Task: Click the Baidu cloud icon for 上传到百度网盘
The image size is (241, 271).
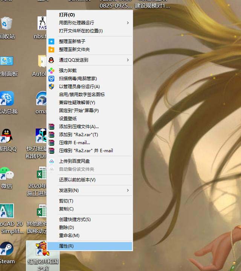Action: click(52, 161)
